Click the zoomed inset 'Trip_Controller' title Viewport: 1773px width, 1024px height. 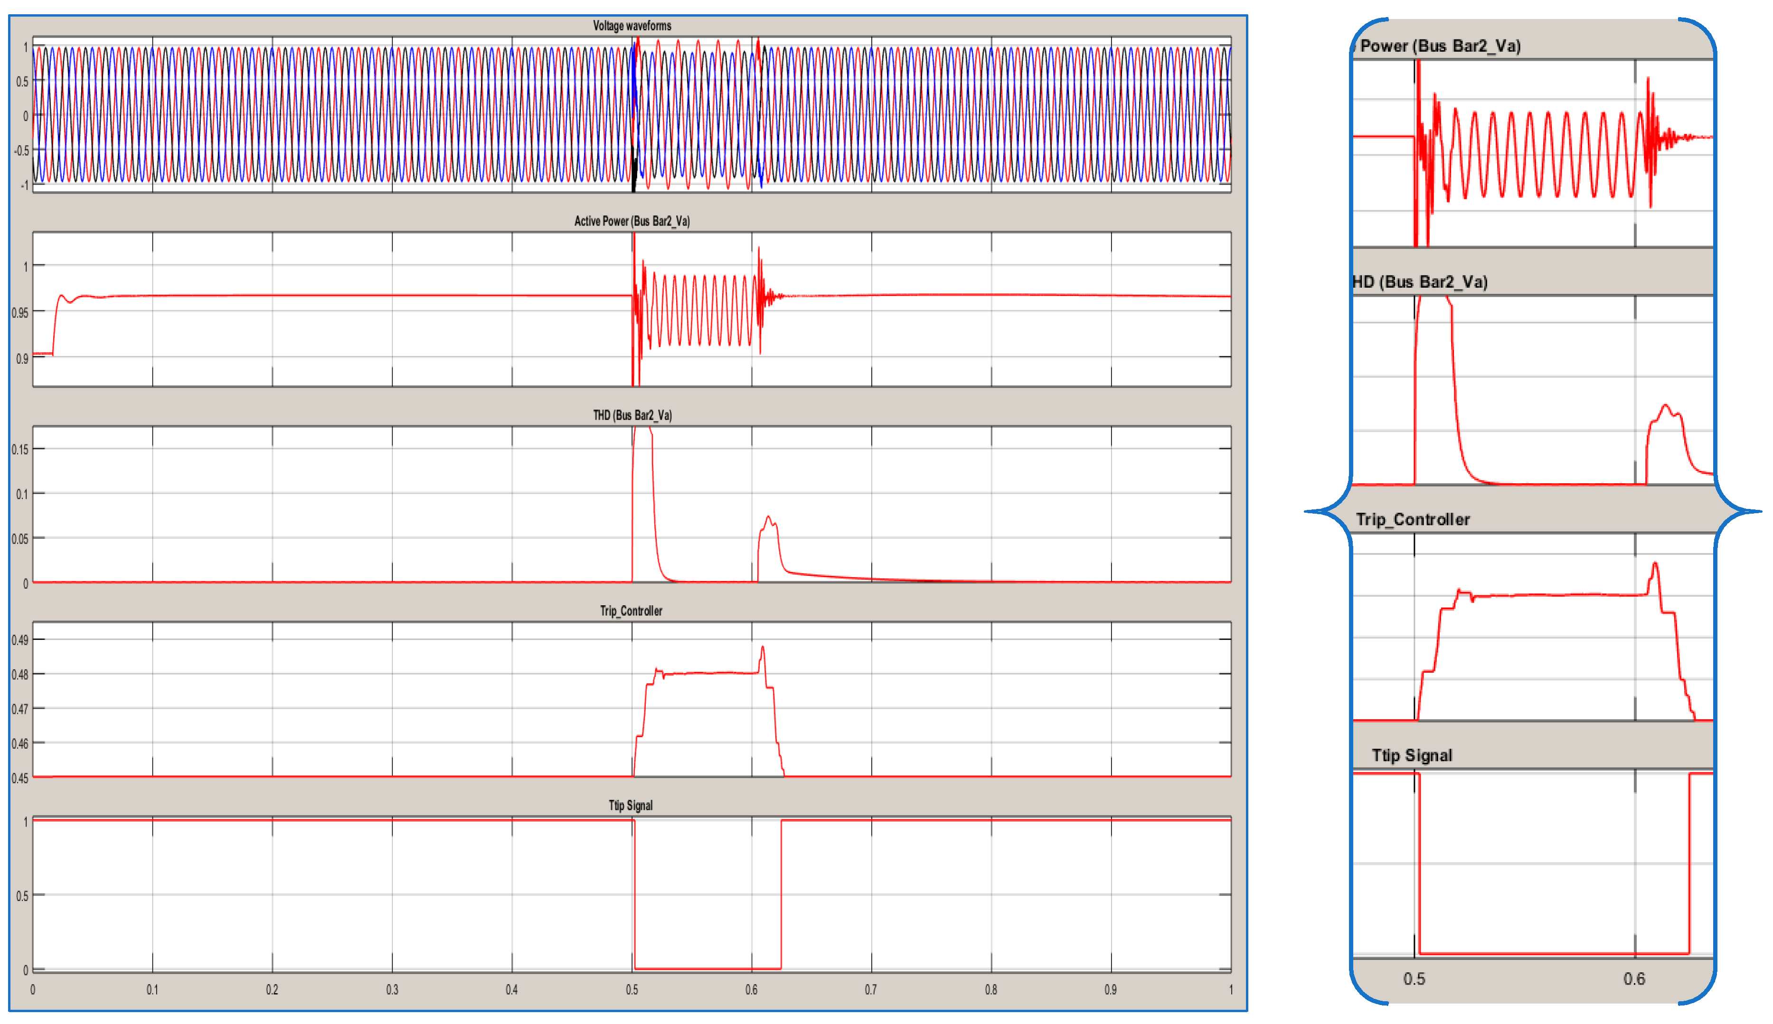[1412, 519]
